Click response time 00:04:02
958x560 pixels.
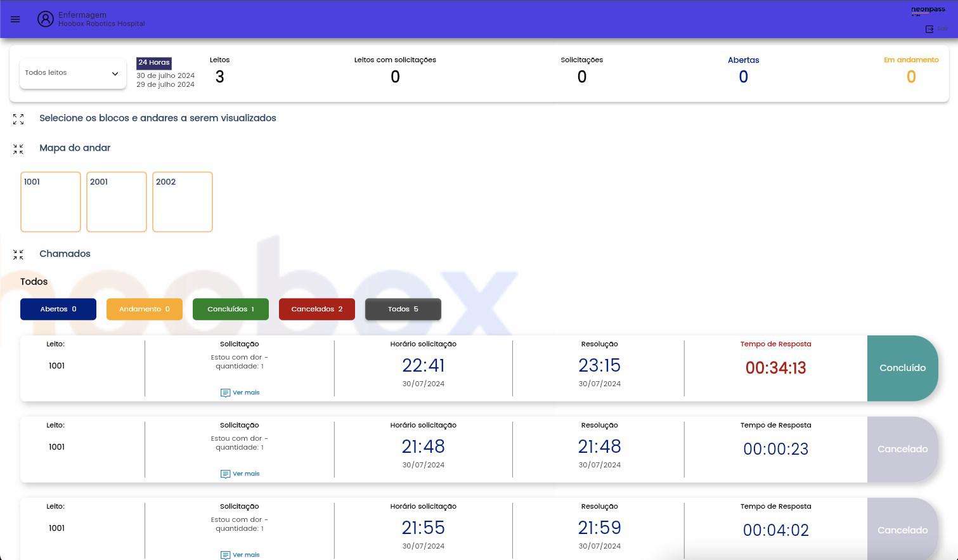click(x=775, y=530)
